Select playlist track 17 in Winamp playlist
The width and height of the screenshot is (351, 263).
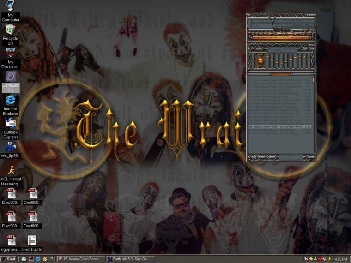pos(279,133)
